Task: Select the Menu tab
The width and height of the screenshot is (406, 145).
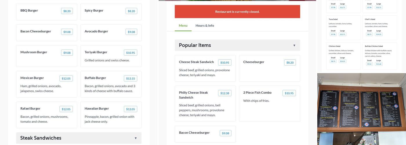Action: [x=183, y=26]
